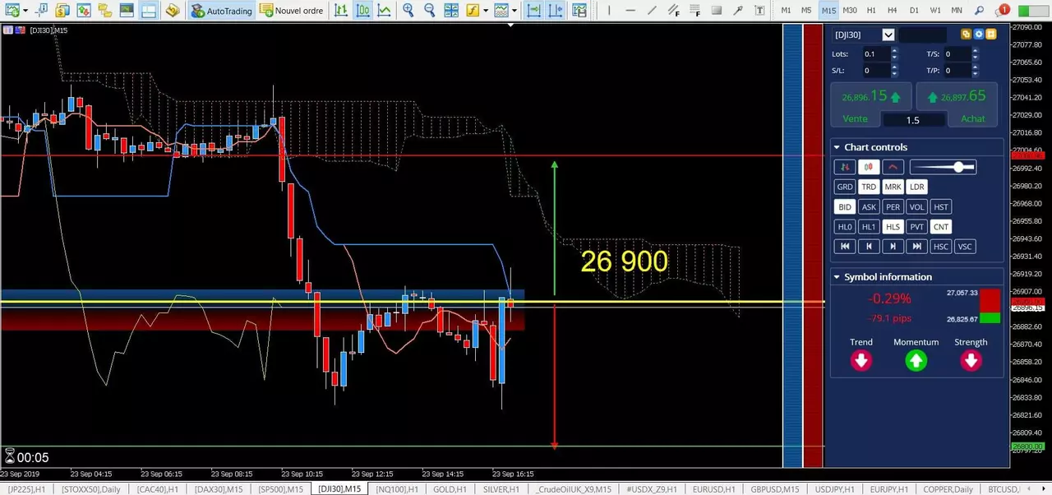1052x495 pixels.
Task: Toggle chart auto-scroll icon
Action: click(x=533, y=11)
